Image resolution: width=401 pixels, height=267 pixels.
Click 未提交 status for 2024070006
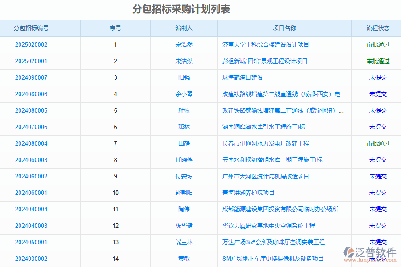[378, 127]
